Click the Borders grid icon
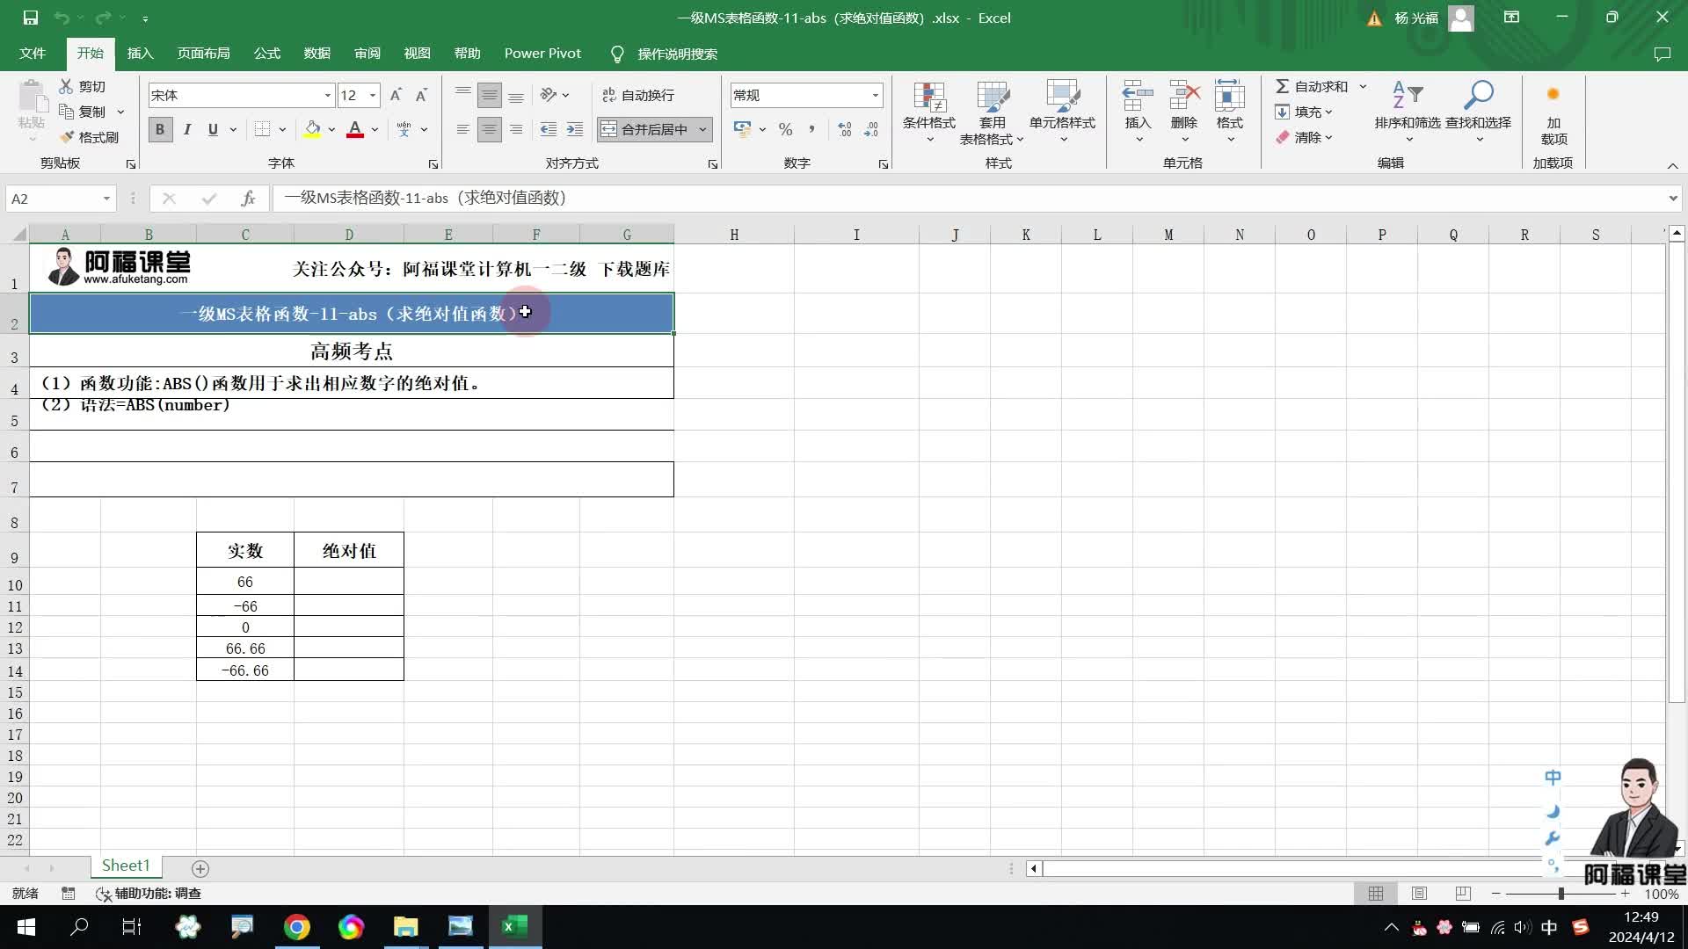This screenshot has width=1688, height=949. click(262, 129)
